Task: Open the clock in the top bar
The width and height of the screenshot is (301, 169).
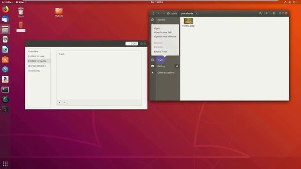Action: coord(157,2)
